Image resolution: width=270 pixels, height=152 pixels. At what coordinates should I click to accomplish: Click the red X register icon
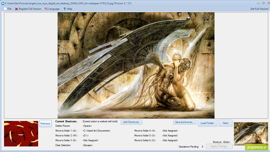[16, 9]
